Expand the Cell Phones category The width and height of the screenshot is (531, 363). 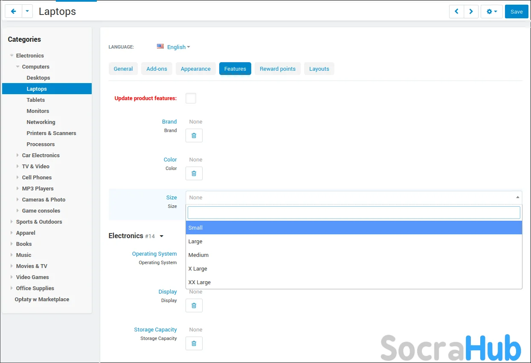(x=18, y=177)
